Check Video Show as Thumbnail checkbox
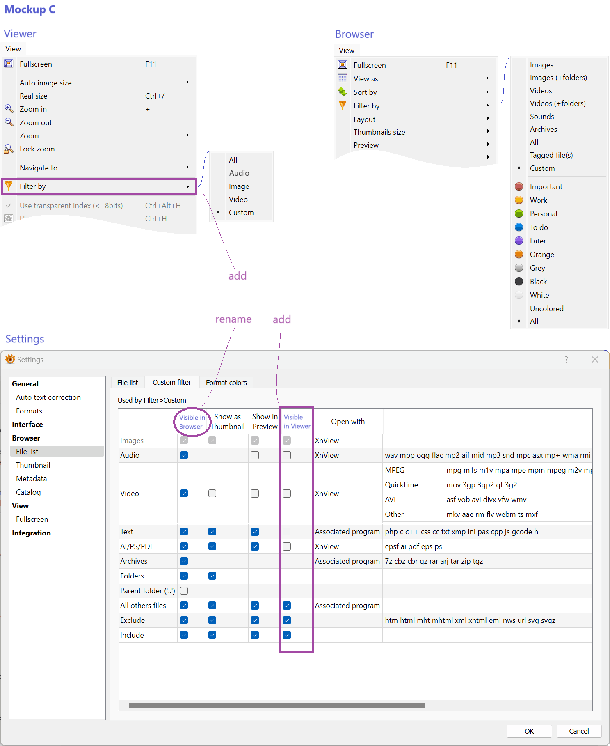The height and width of the screenshot is (746, 610). coord(212,494)
